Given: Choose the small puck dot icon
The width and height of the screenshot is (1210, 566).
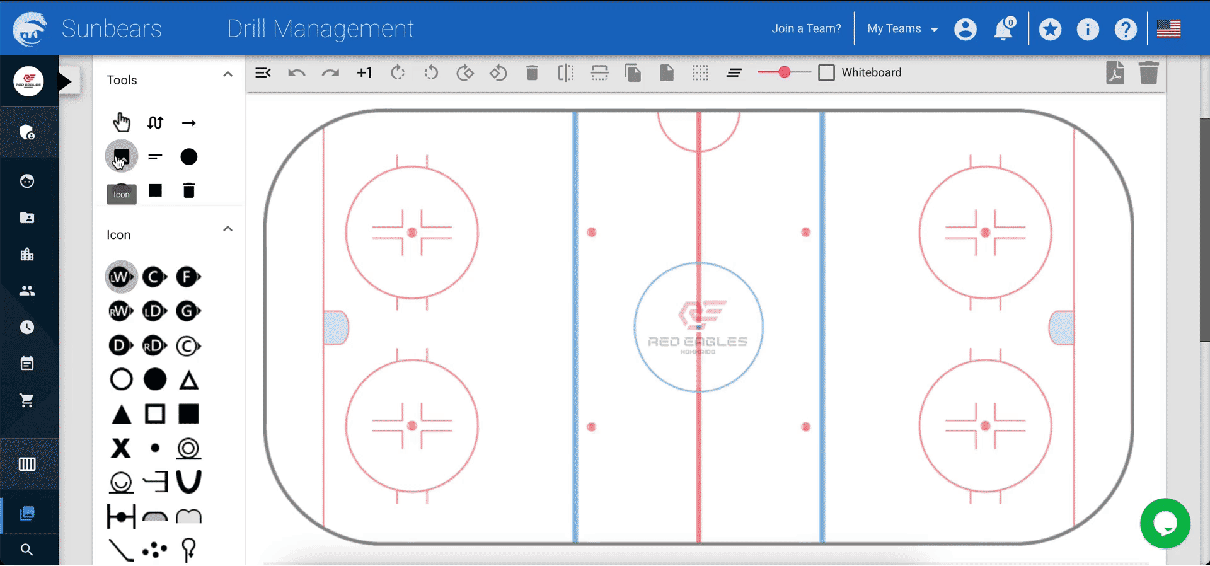Looking at the screenshot, I should click(x=155, y=448).
